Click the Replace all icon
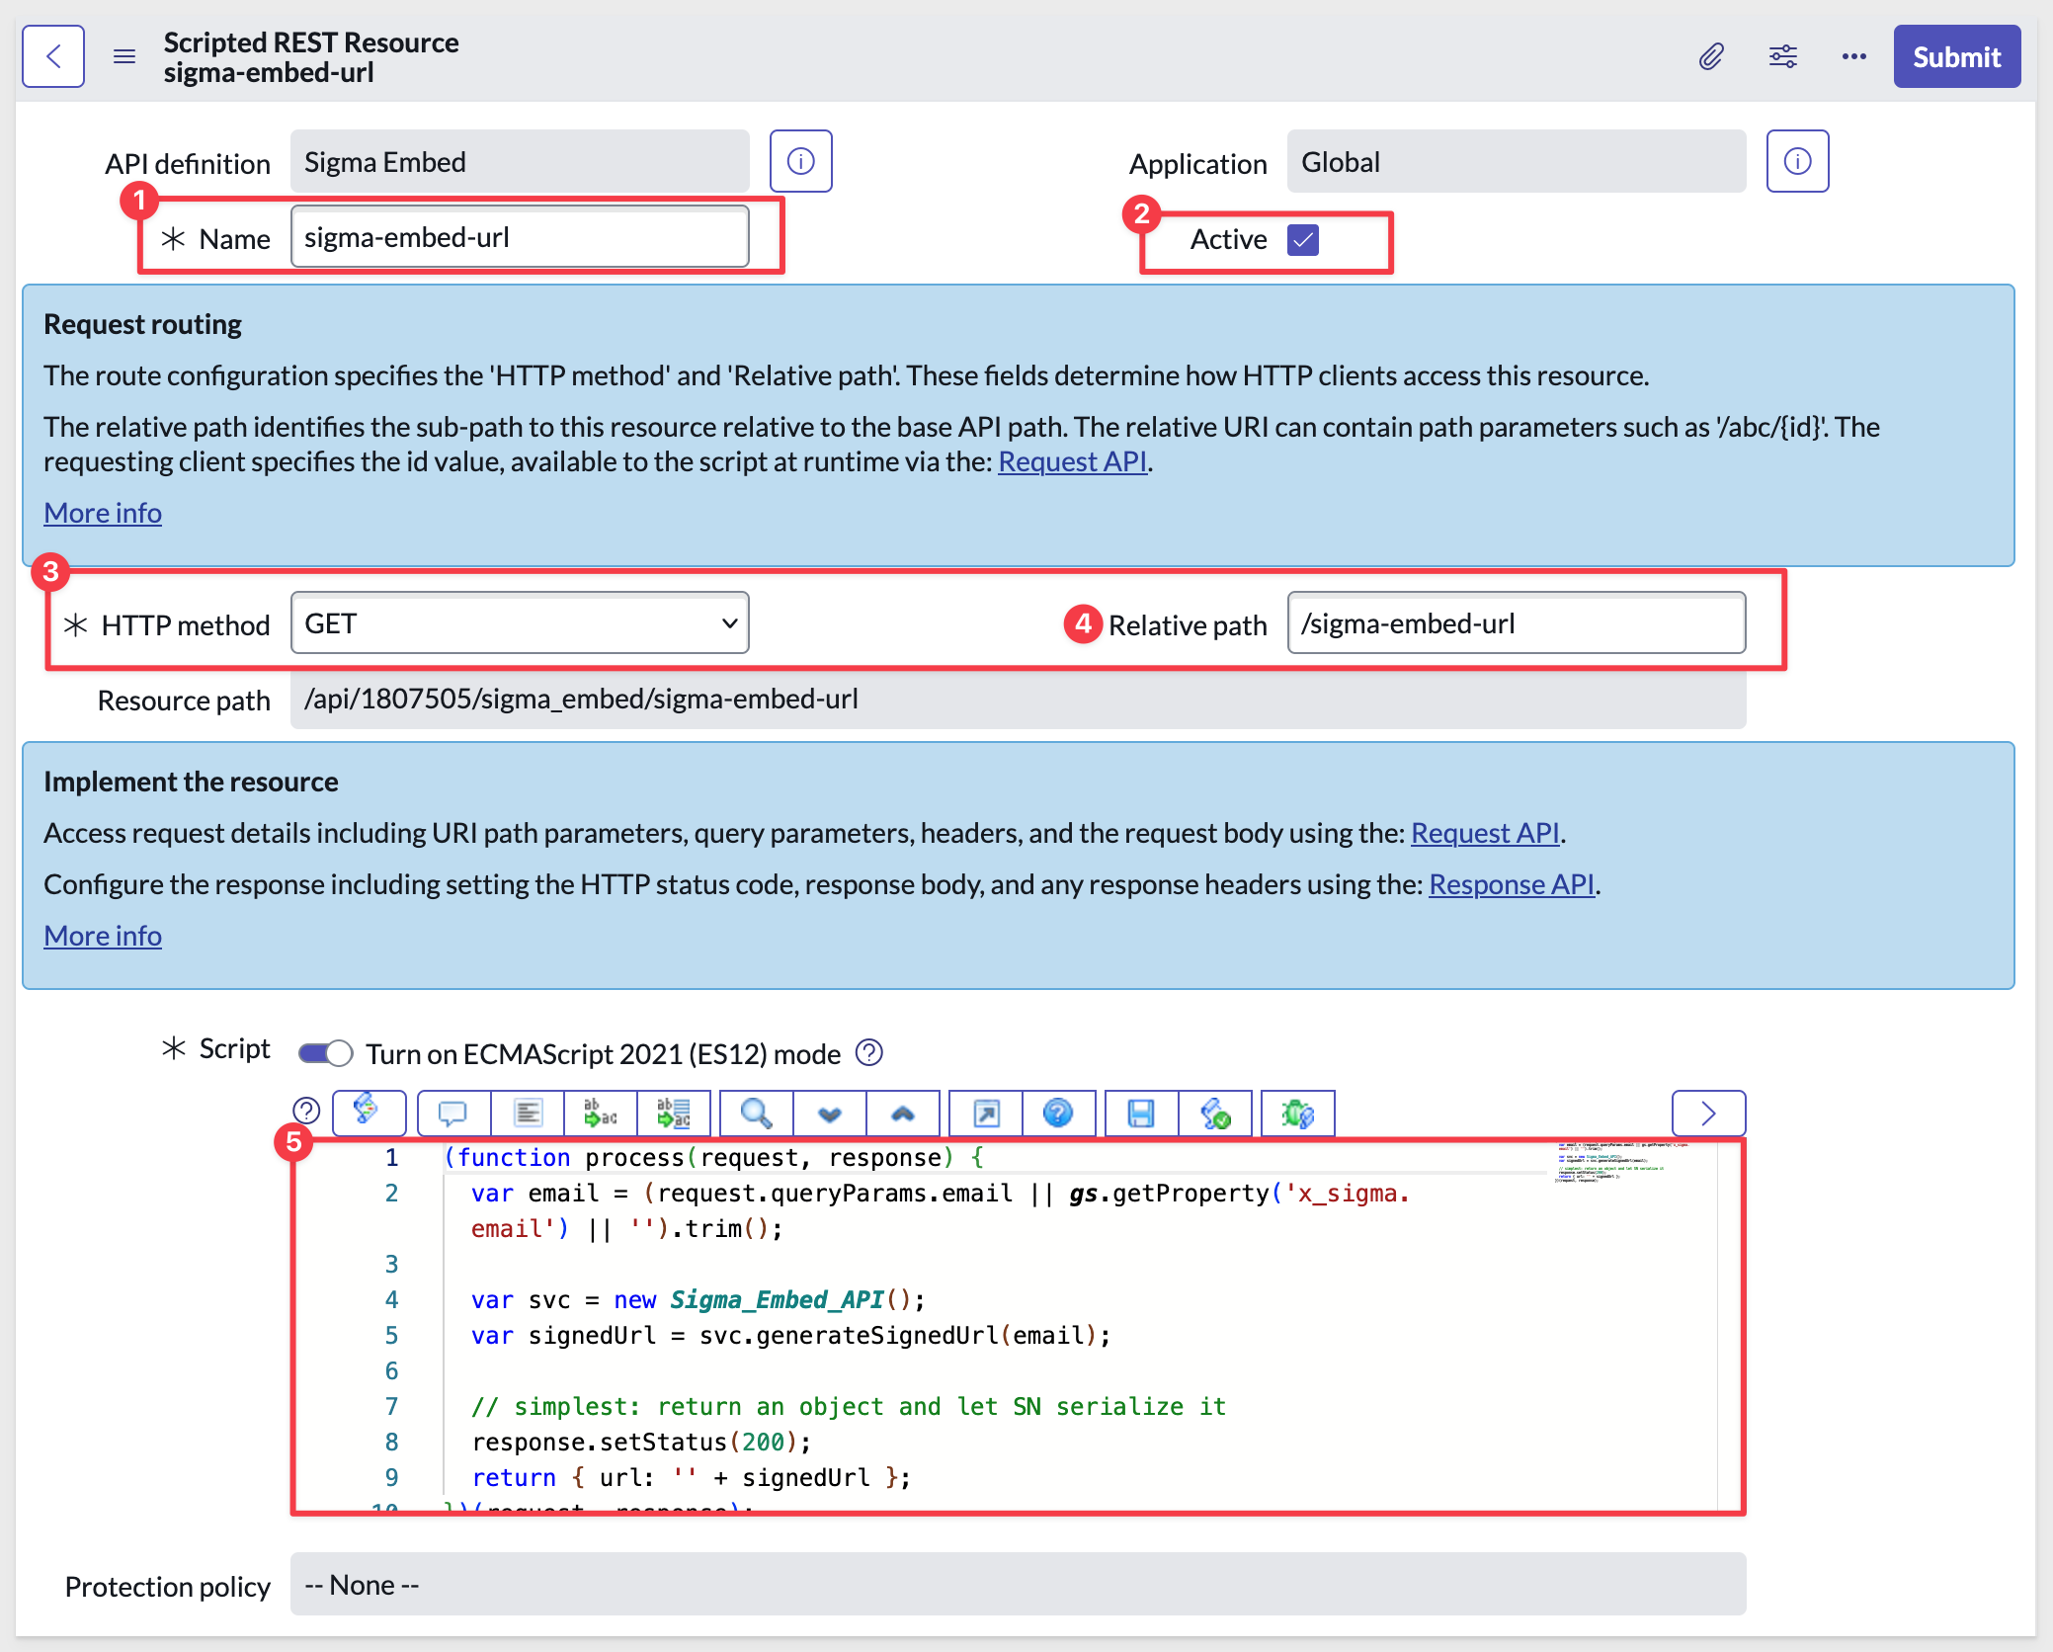 point(674,1113)
